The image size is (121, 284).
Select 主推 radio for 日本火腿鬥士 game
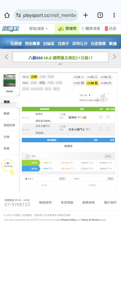(101, 129)
